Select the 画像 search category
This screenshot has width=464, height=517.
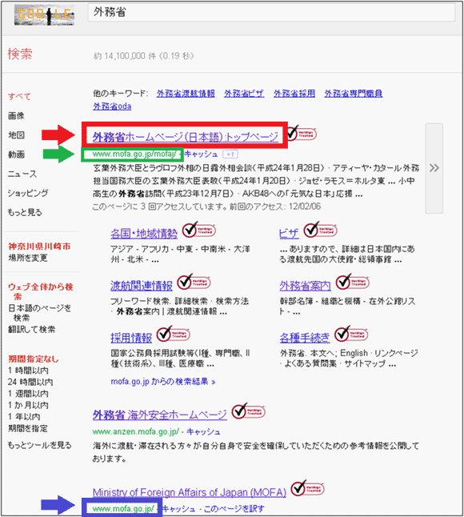coord(16,116)
